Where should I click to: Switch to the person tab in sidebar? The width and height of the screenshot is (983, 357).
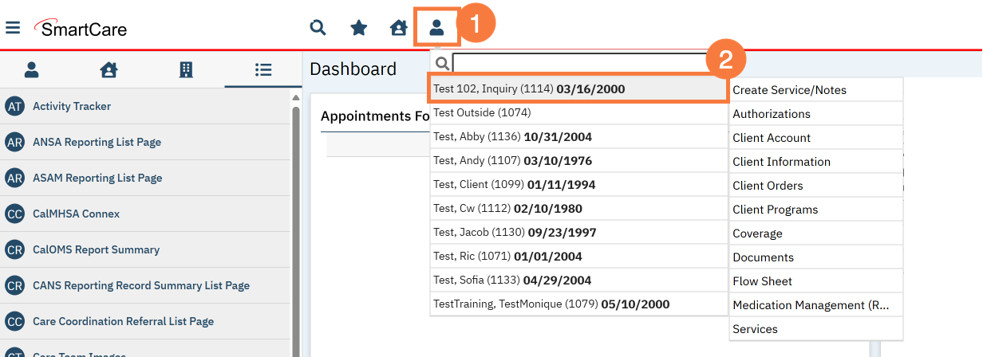[x=32, y=70]
